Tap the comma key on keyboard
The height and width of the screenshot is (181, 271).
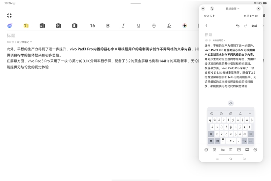tap(223, 141)
